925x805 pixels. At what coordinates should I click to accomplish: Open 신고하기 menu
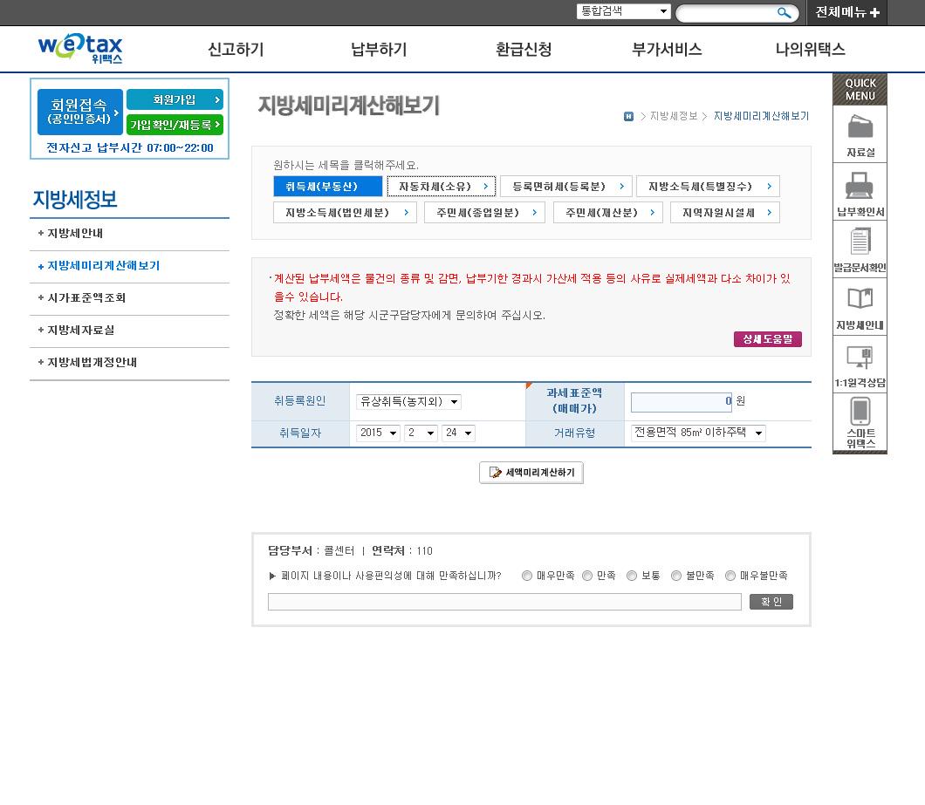tap(236, 49)
